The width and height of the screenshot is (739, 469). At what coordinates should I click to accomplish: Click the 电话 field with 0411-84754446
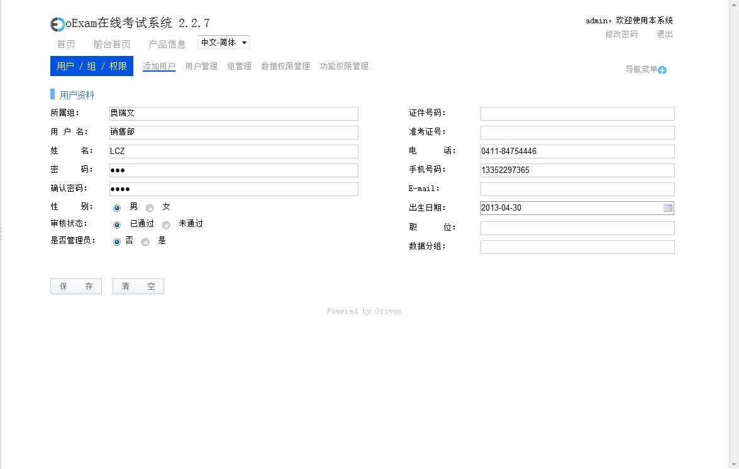[577, 151]
